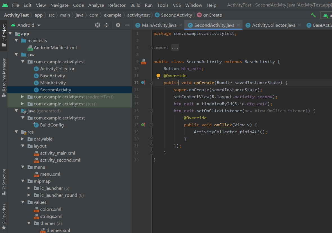Open Project panel settings gear
Screen dimensions: 332x233
[118, 25]
